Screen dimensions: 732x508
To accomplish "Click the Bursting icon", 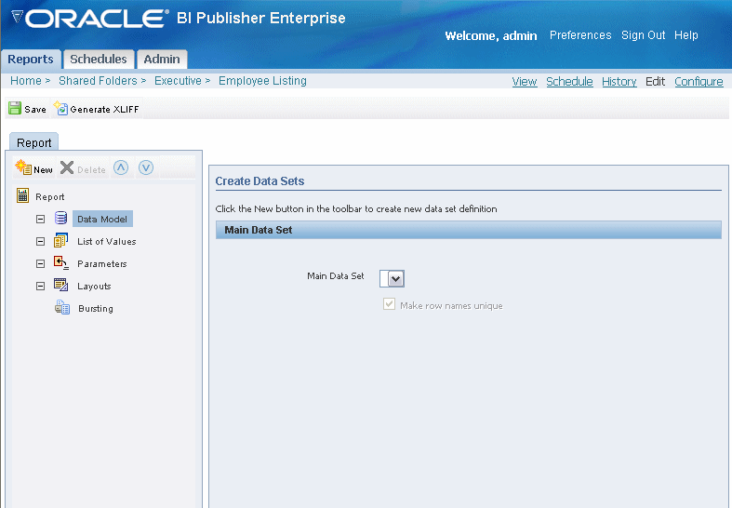I will (62, 307).
